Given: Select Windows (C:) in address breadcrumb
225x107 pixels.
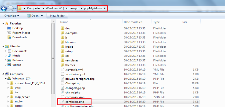Looking at the screenshot, I should pyautogui.click(x=55, y=8).
